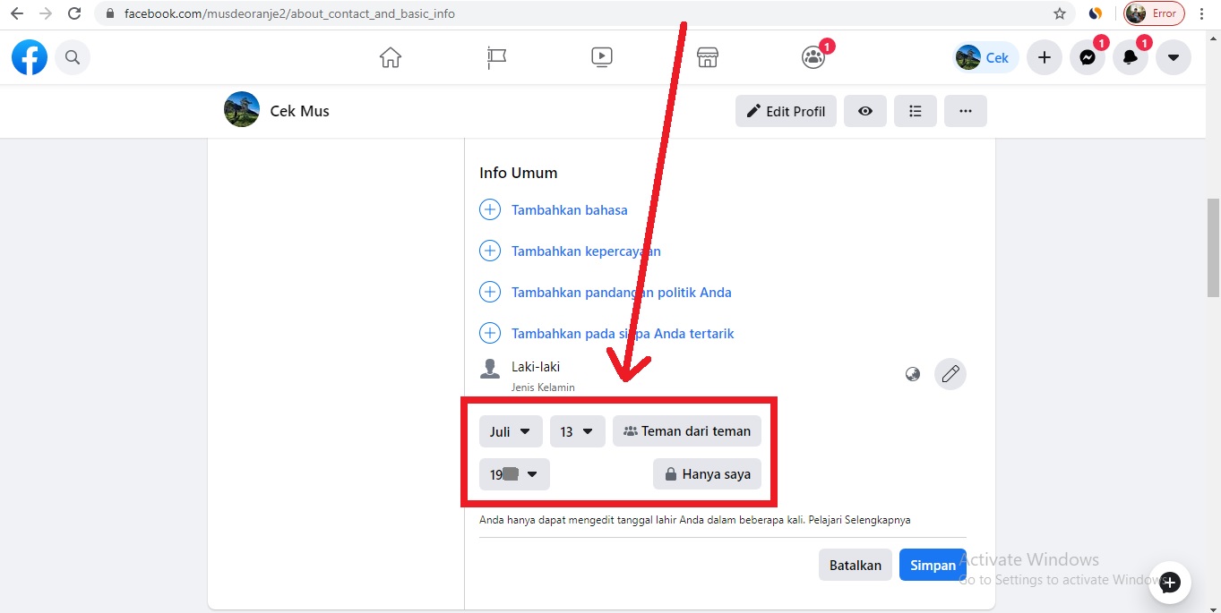Open the search magnifier icon
This screenshot has height=613, width=1221.
[x=72, y=56]
